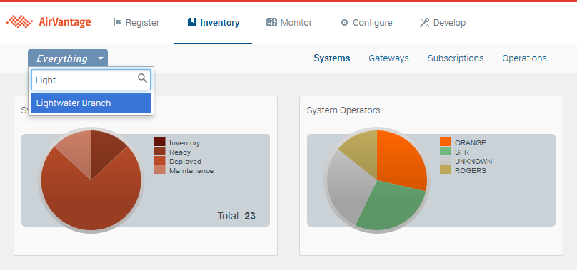Switch to the Gateways tab
The height and width of the screenshot is (270, 577).
388,58
